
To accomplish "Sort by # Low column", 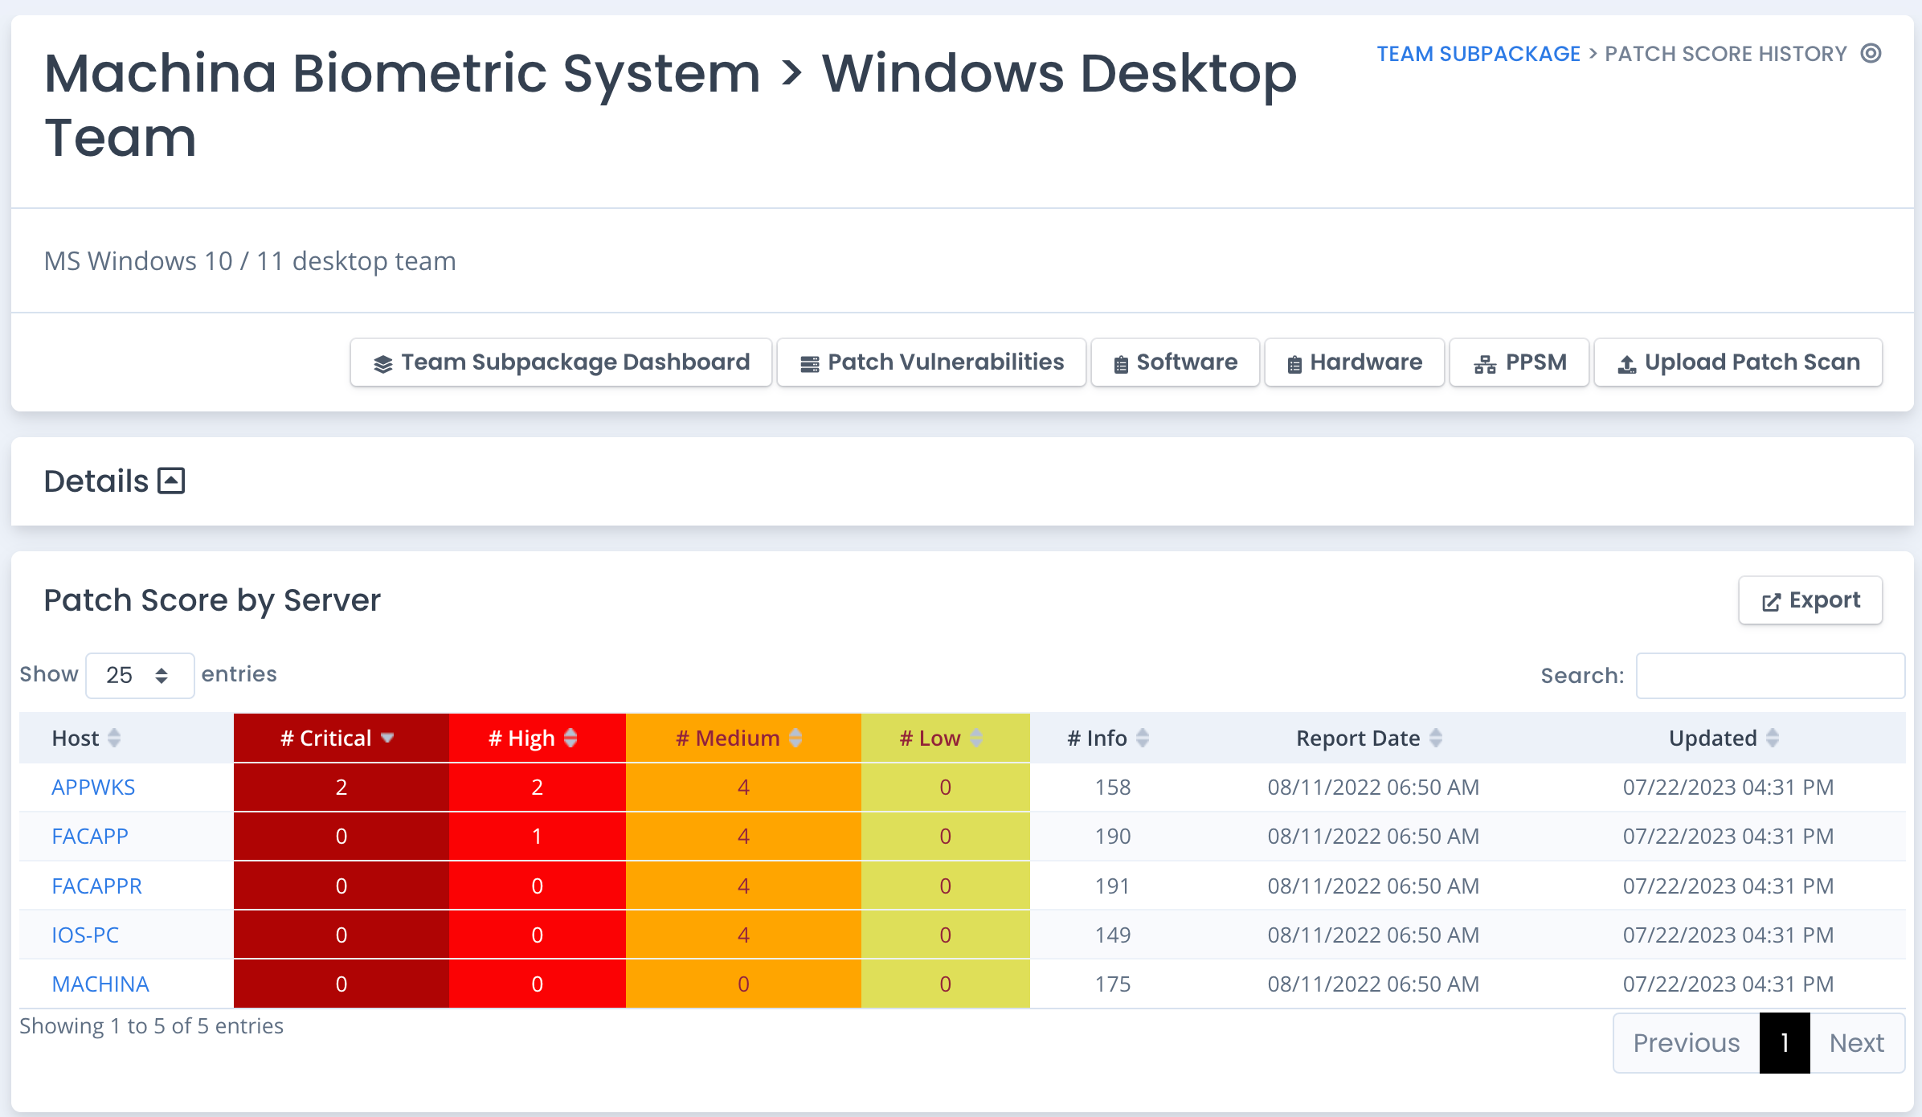I will (945, 738).
